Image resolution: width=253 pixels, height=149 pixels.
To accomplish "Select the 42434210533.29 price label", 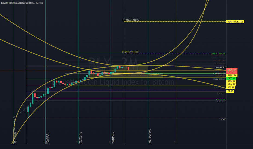I will [x=235, y=22].
